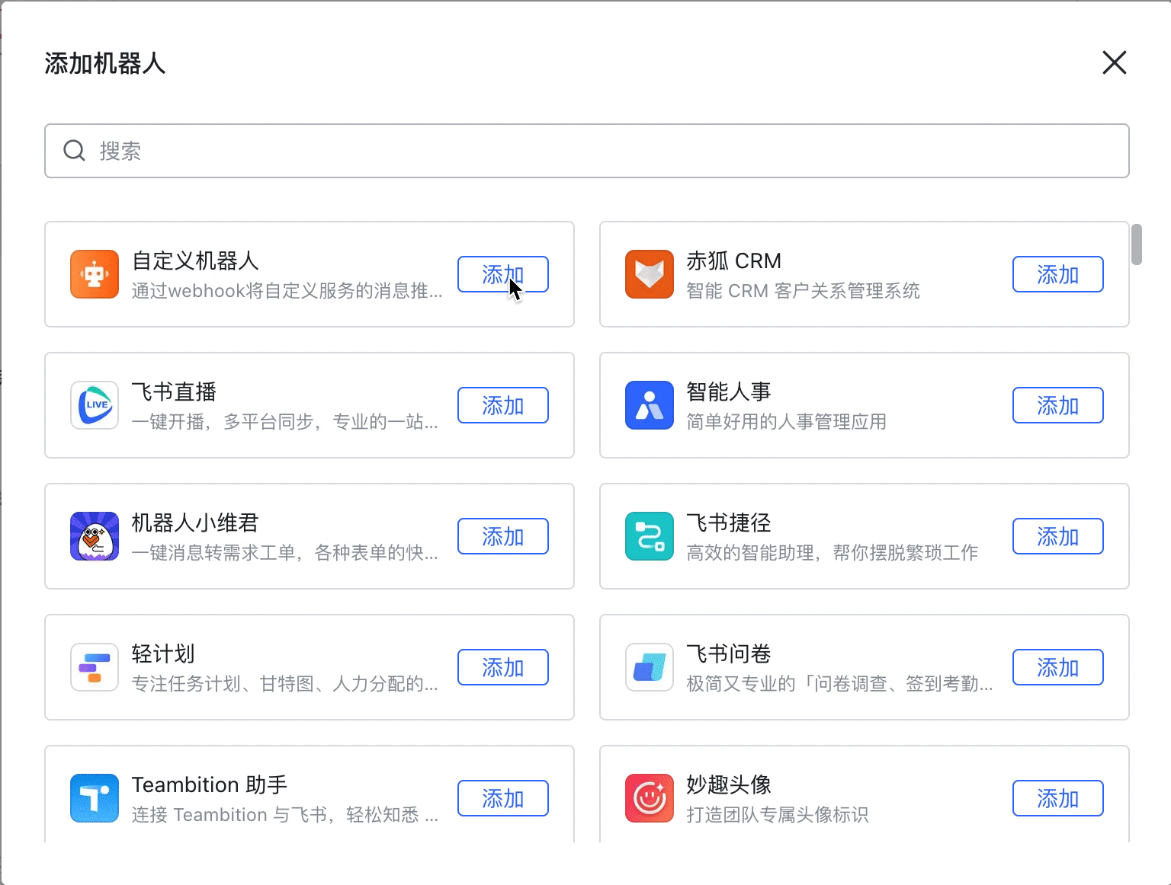Click the 飞书直播 LIVE icon

94,405
